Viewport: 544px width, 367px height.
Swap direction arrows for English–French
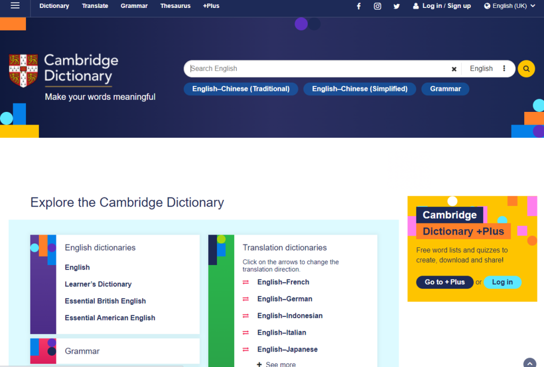coord(245,282)
